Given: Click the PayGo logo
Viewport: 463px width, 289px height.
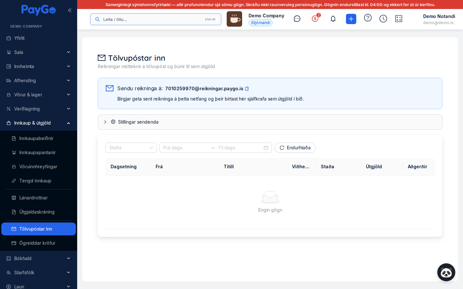Looking at the screenshot, I should pyautogui.click(x=39, y=10).
